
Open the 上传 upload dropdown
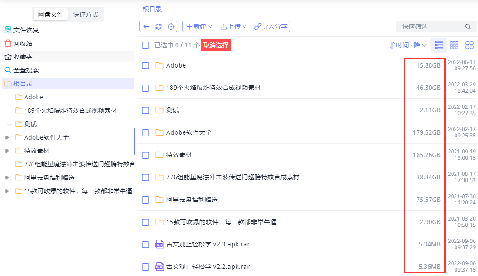click(x=233, y=26)
